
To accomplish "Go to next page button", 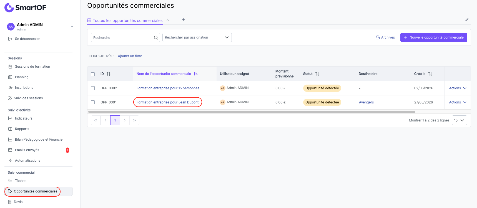I will 125,120.
